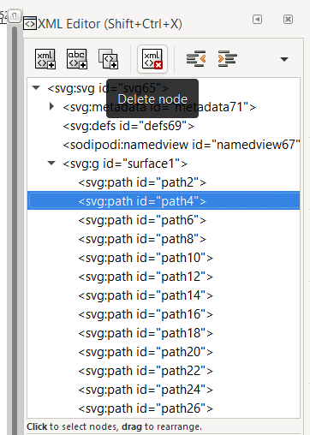Collapse the svg:svg root node

pos(36,87)
